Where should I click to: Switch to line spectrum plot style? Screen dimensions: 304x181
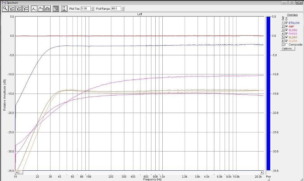[34, 9]
